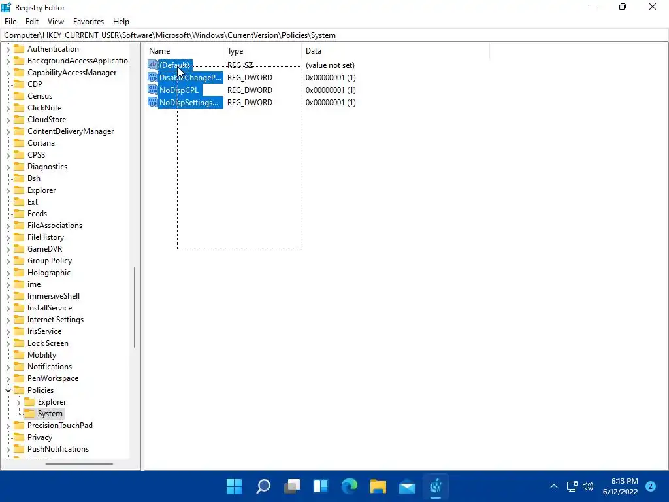Click the Registry Editor title bar icon
Screen dimensions: 669x502
pos(6,7)
